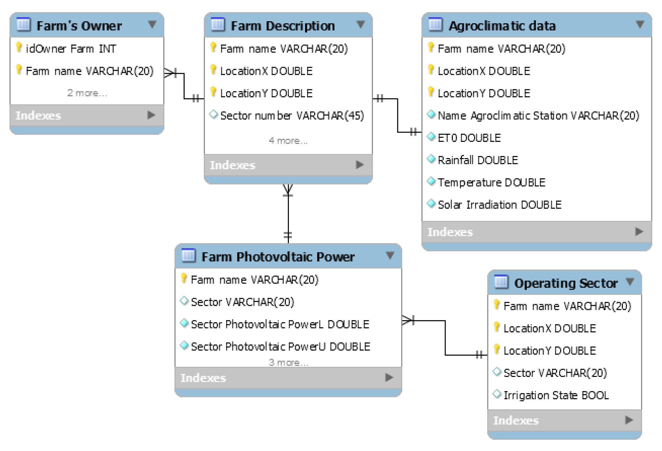Click the diamond icon beside Sector Photovoltaic PowerL

184,323
